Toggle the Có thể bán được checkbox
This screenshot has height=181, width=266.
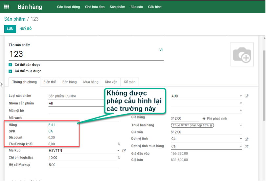click(x=11, y=65)
